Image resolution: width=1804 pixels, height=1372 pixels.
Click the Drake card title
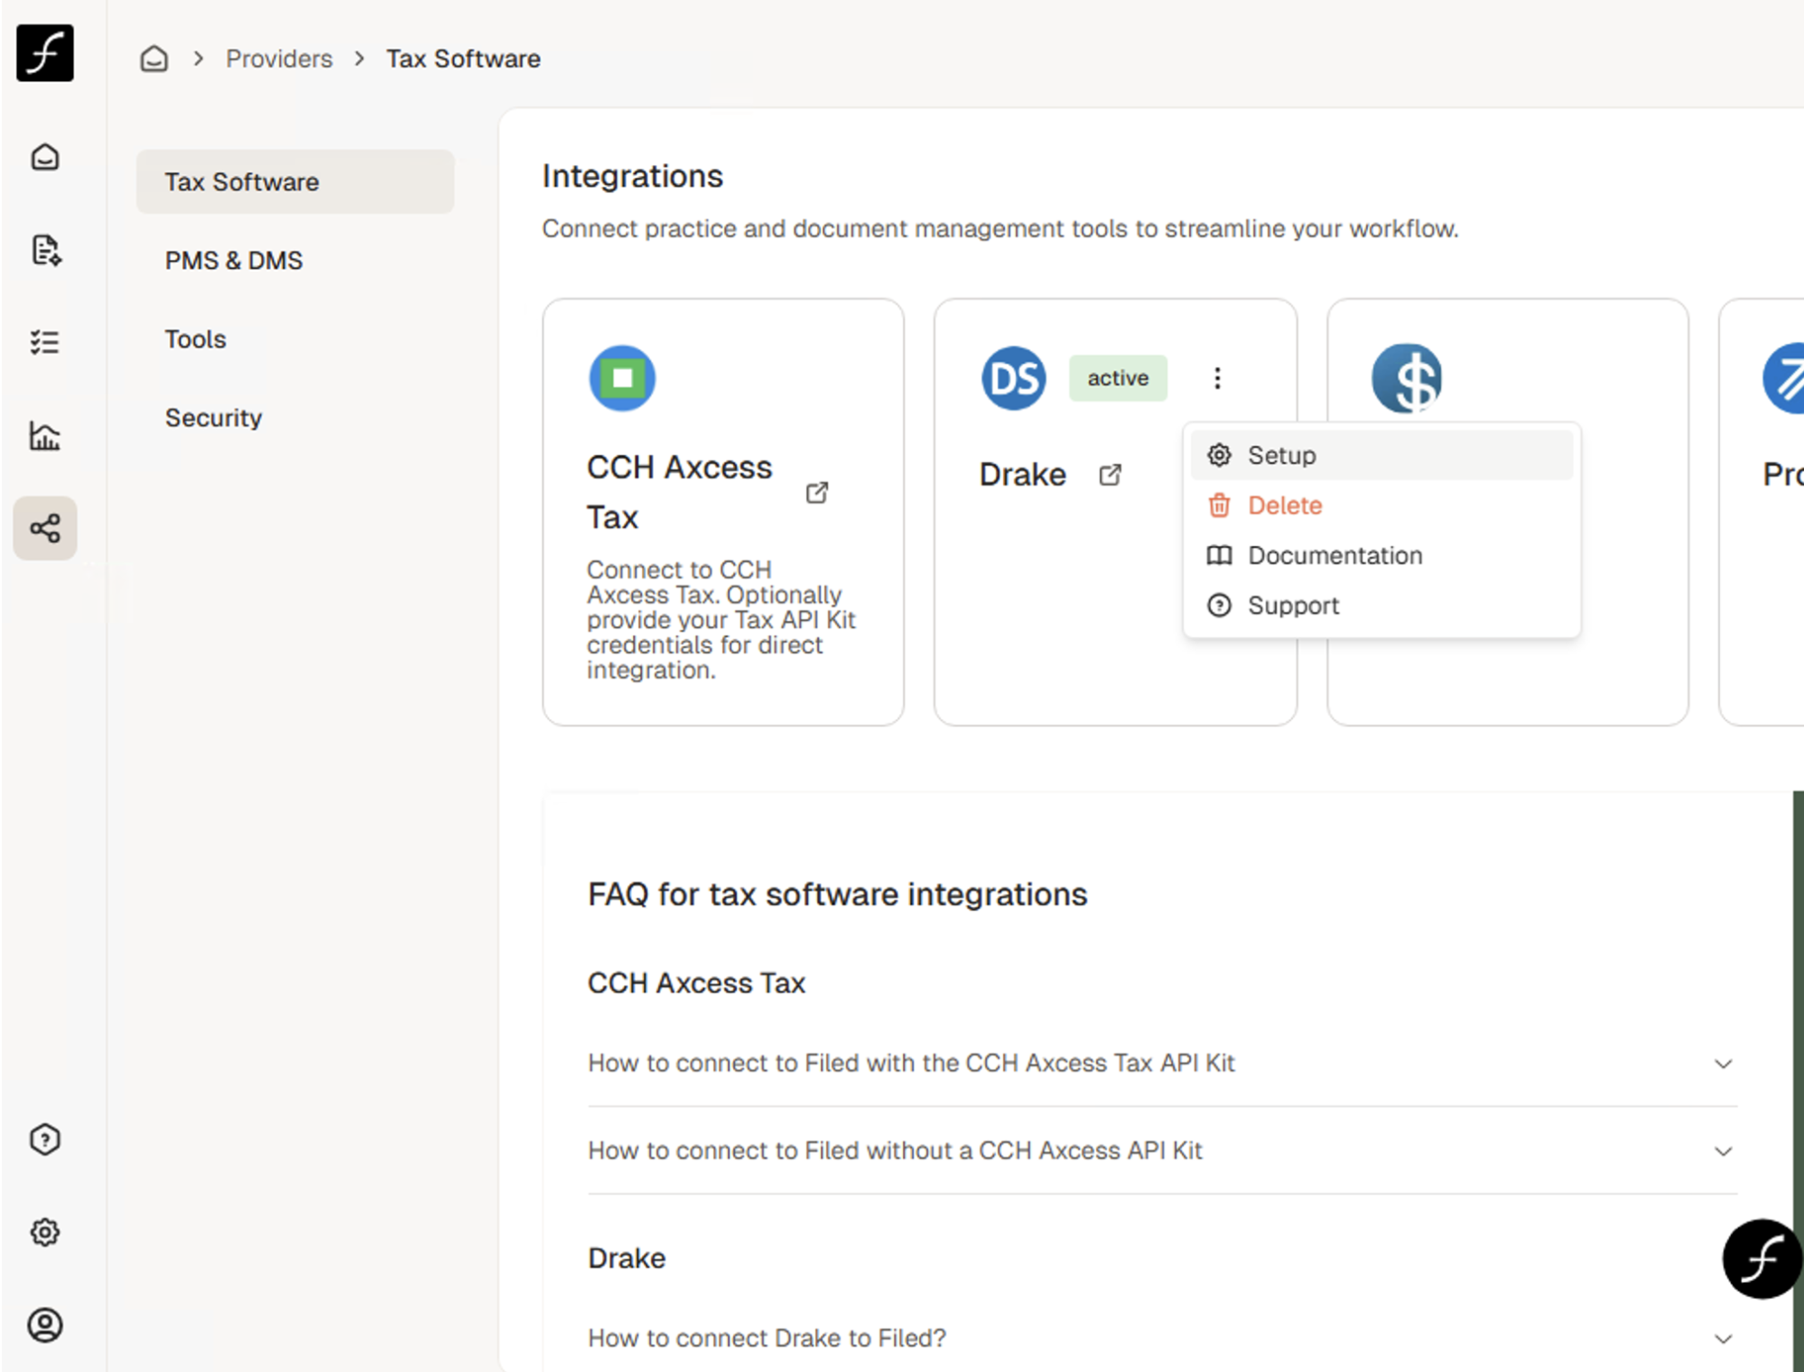coord(1023,475)
